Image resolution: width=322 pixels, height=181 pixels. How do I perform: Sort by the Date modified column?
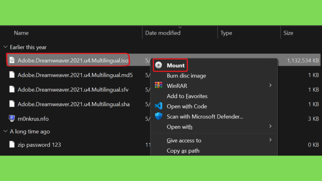163,33
